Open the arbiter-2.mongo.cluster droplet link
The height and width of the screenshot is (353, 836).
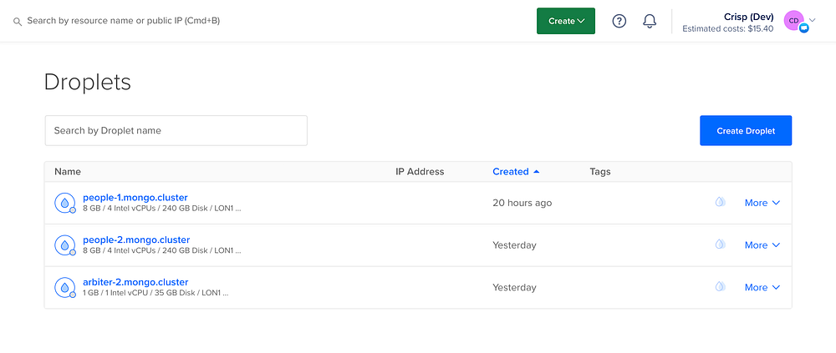point(135,282)
